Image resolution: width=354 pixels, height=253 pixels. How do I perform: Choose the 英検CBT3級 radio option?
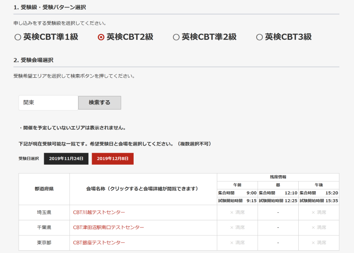tap(259, 37)
